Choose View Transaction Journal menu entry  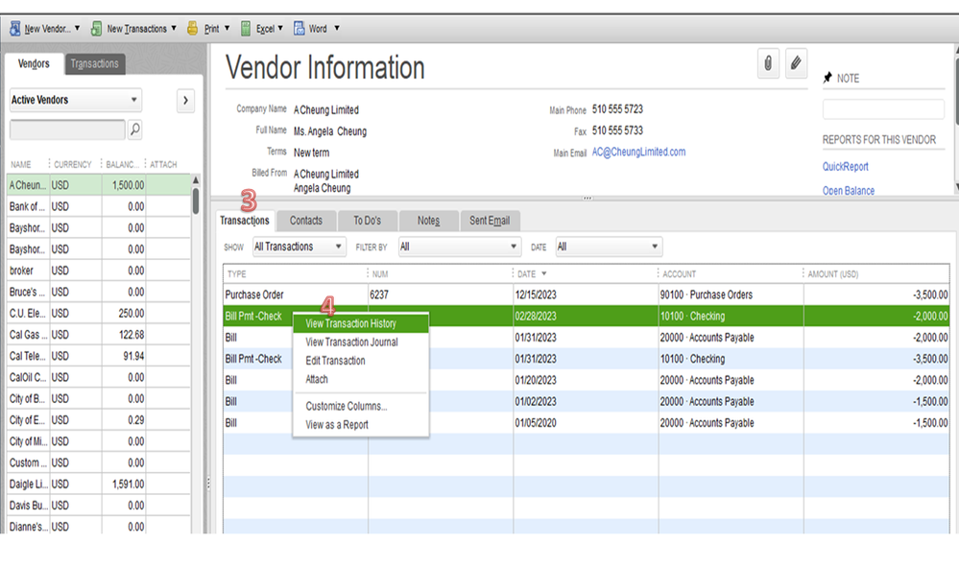[x=360, y=343]
